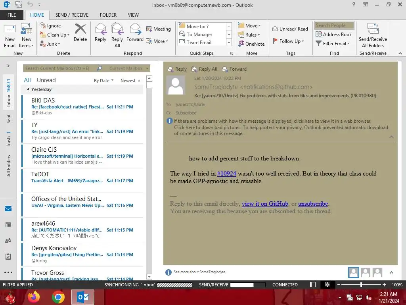Open Current Mailbox scope dropdown

(129, 68)
